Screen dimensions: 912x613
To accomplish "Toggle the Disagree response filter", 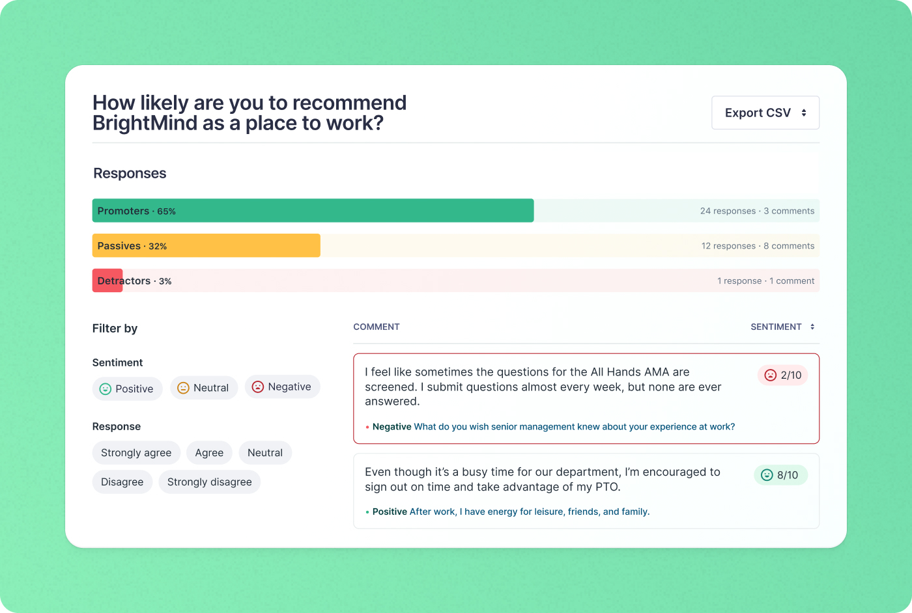I will [x=122, y=482].
